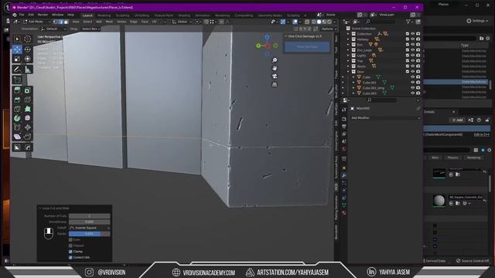495x278 pixels.
Task: Open the Select menu in viewport
Action: tap(87, 22)
